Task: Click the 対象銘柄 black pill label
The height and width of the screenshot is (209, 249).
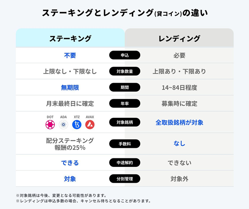Action: tap(125, 122)
